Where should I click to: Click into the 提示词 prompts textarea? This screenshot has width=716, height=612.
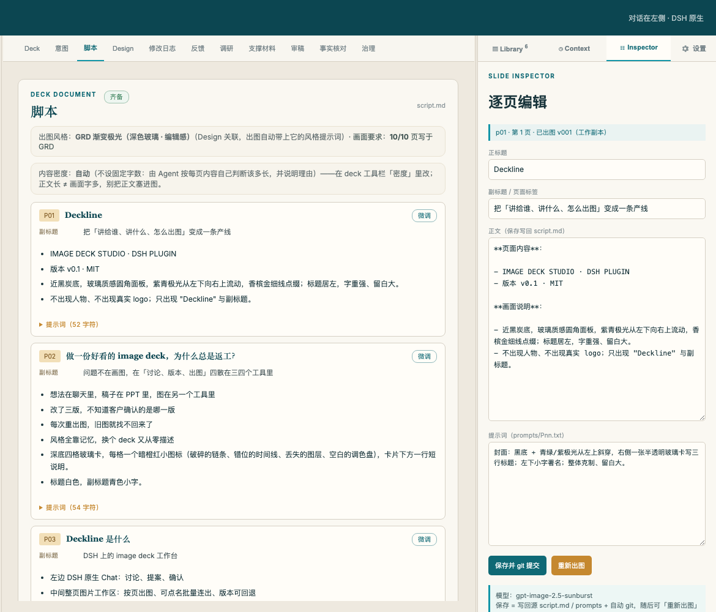pos(597,494)
